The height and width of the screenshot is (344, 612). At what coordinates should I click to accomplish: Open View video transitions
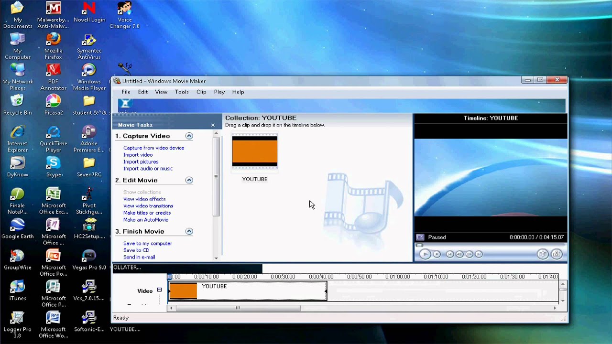pyautogui.click(x=148, y=205)
